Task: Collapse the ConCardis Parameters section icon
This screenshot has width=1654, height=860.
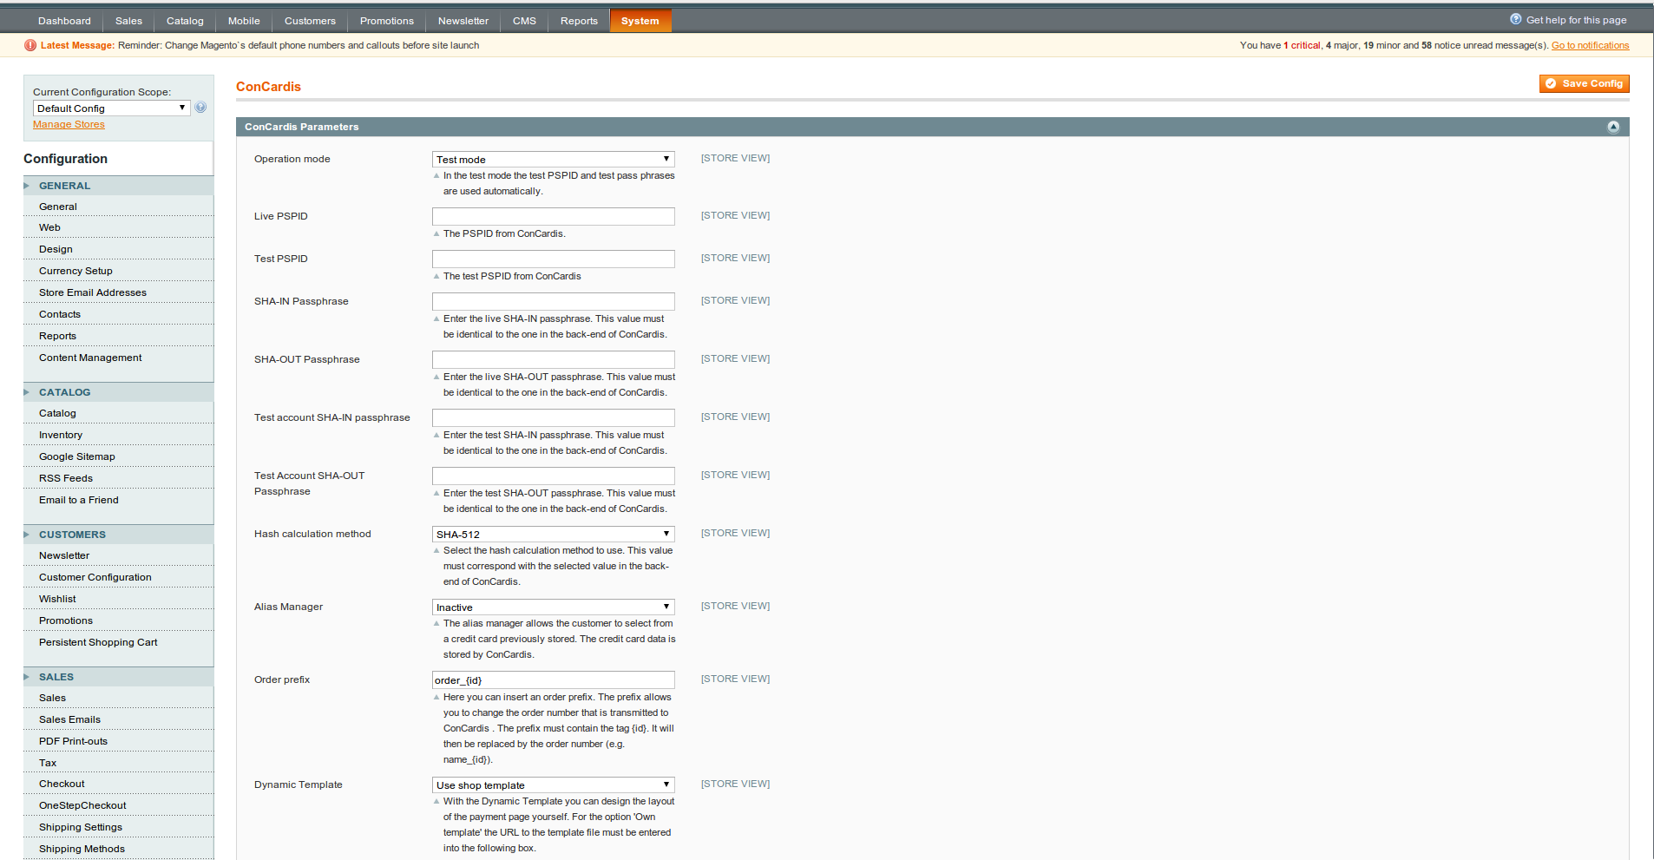Action: pyautogui.click(x=1612, y=127)
